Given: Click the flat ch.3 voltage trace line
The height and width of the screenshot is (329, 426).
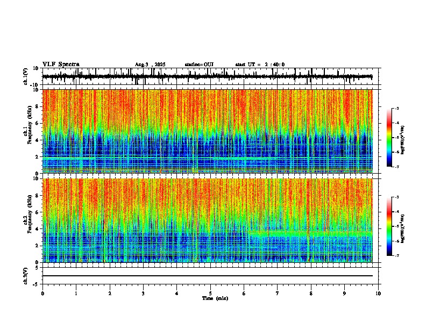Looking at the screenshot, I should [x=207, y=276].
